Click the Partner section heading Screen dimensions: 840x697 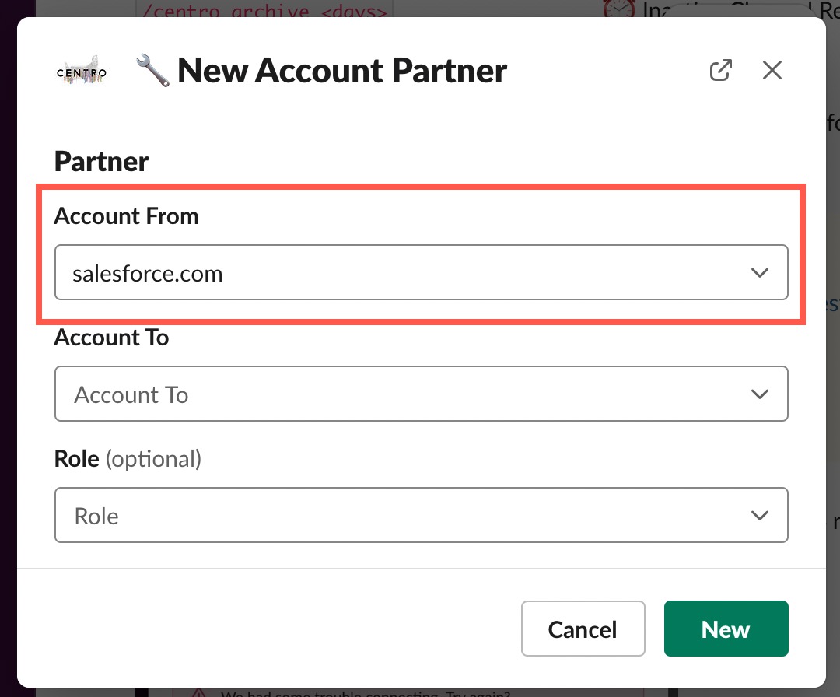(x=101, y=161)
